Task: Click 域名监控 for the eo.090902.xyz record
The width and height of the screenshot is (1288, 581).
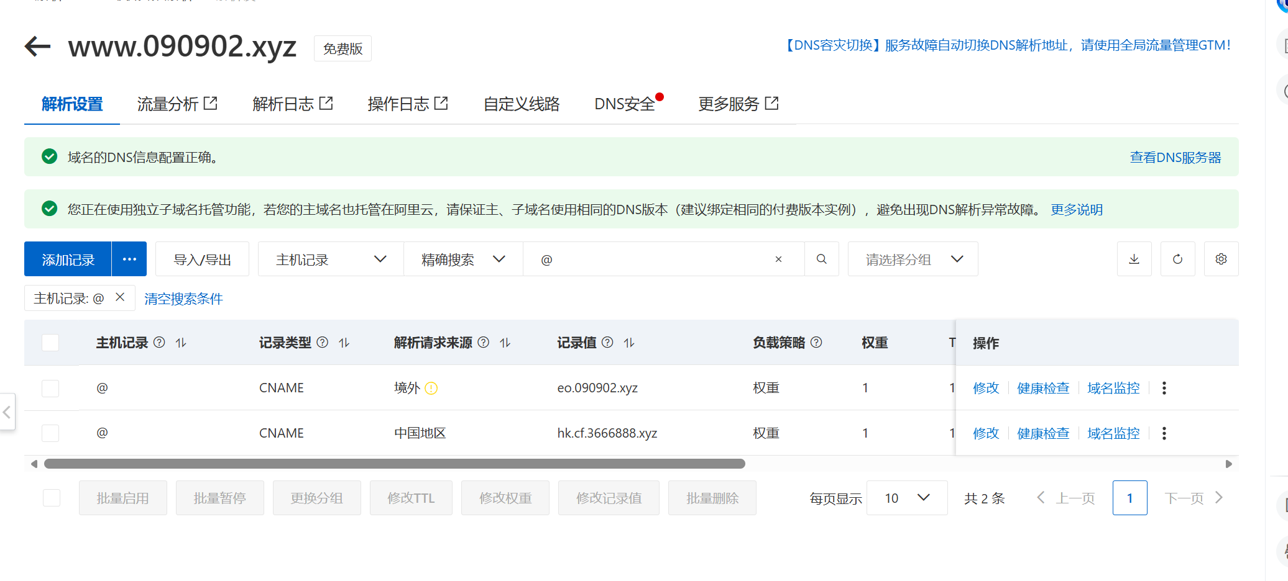Action: coord(1113,388)
